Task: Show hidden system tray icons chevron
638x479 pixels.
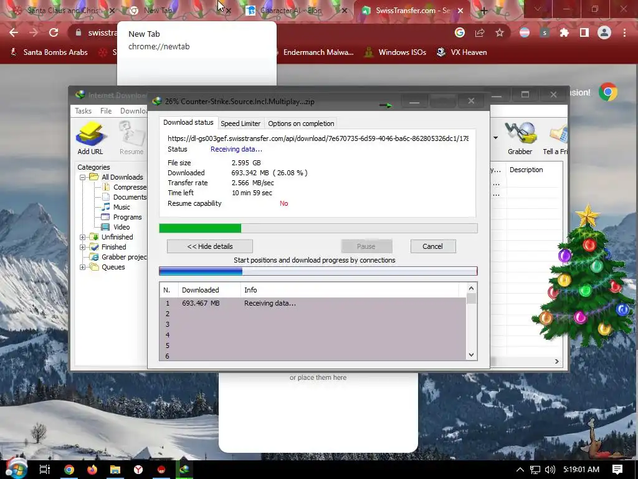Action: click(520, 470)
